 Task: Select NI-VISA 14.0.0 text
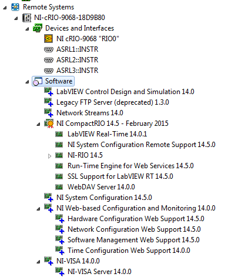(x=78, y=261)
